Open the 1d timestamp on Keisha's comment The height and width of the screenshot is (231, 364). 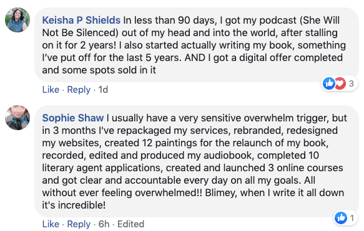point(103,90)
